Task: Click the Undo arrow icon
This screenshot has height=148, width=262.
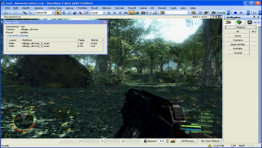Action: tap(6, 13)
